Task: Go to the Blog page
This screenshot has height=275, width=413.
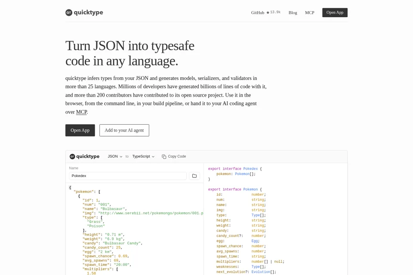Action: pos(293,12)
